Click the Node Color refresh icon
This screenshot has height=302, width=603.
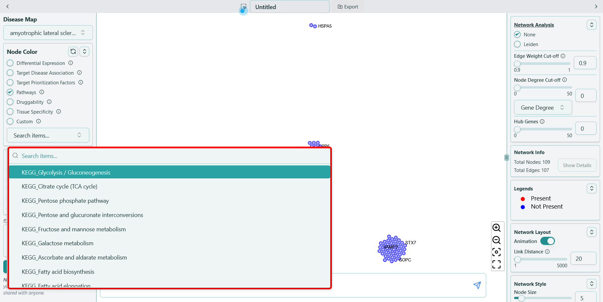click(x=73, y=52)
